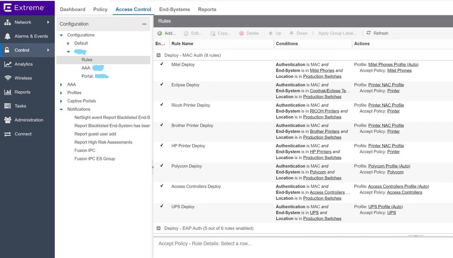Click the Wireless wifi icon

pos(7,78)
